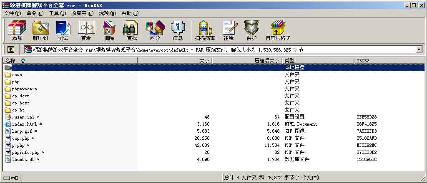Open the 收藏夹(O) menu
This screenshot has width=427, height=183.
tap(83, 13)
